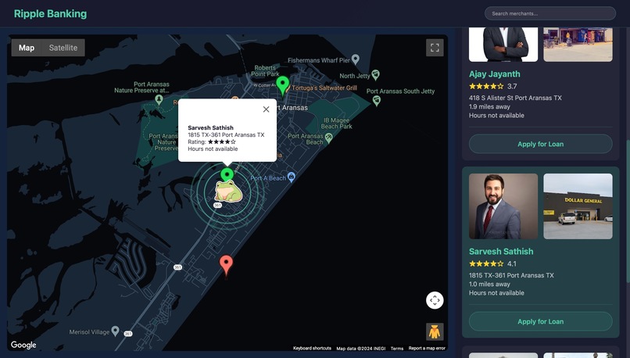Click the Ripple Banking logo

point(50,13)
